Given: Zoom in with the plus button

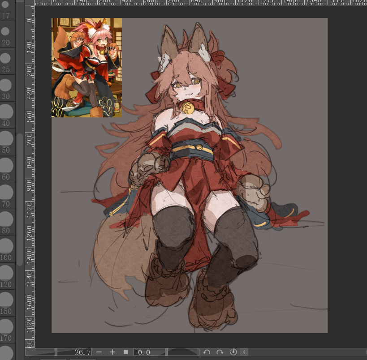Looking at the screenshot, I should pos(112,352).
